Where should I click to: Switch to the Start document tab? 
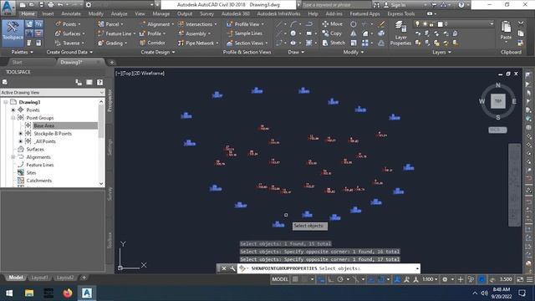pyautogui.click(x=17, y=62)
